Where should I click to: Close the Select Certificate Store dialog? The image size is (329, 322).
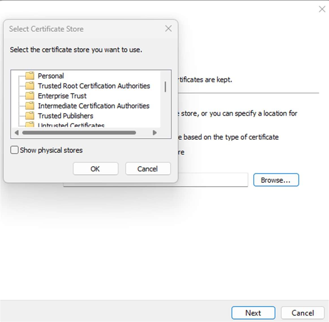click(168, 29)
